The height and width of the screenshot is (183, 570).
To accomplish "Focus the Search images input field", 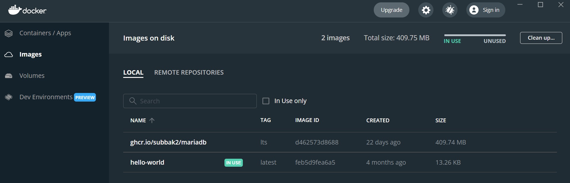I will point(190,101).
